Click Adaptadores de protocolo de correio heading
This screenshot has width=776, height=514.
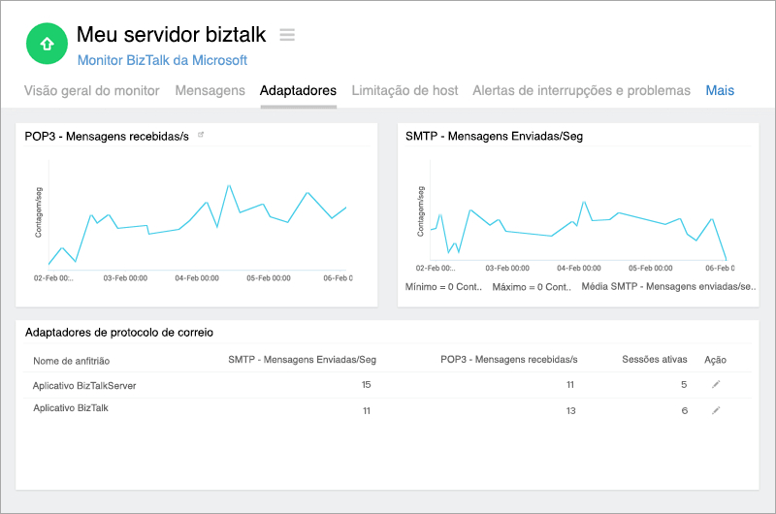pos(119,333)
